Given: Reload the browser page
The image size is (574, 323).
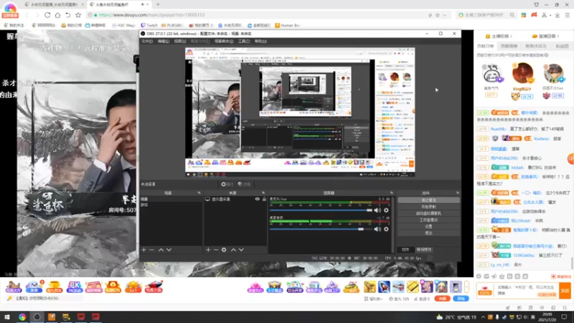Looking at the screenshot, I should tap(47, 15).
